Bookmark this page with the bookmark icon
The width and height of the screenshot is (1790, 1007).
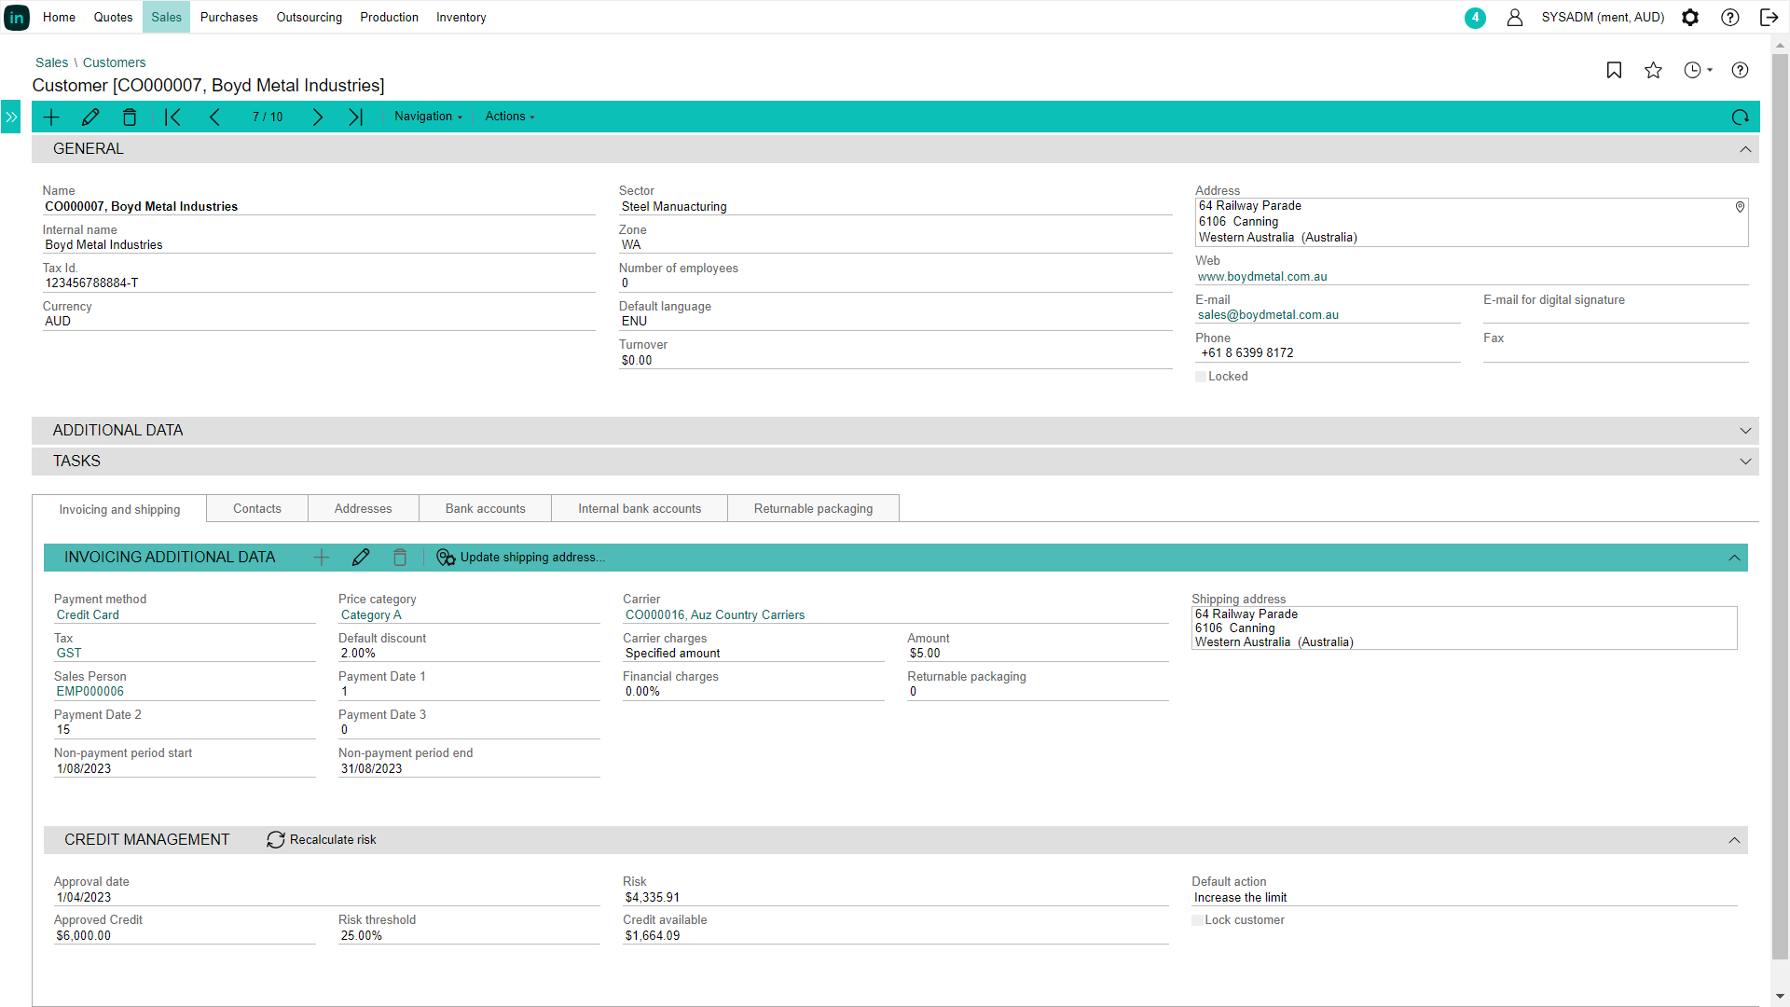point(1614,70)
